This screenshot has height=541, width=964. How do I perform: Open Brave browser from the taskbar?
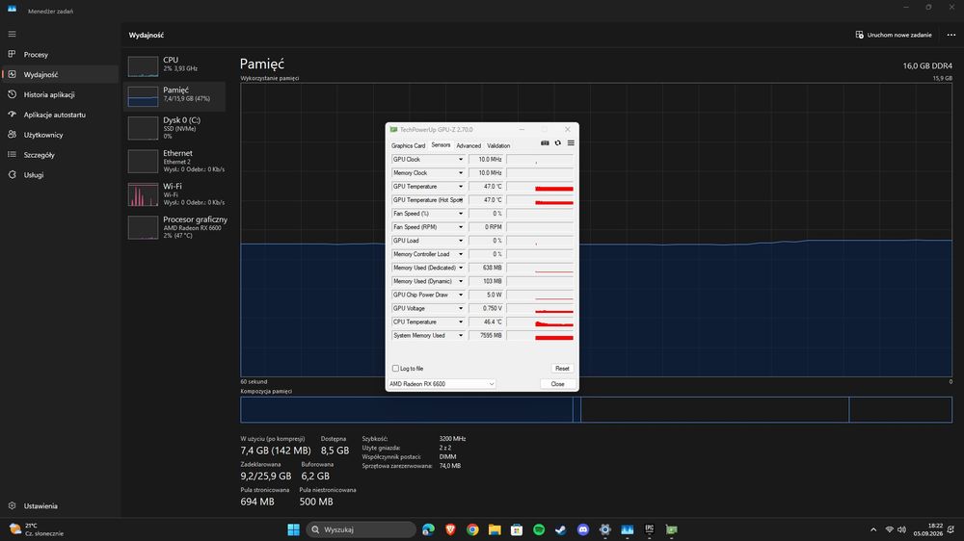(x=450, y=529)
